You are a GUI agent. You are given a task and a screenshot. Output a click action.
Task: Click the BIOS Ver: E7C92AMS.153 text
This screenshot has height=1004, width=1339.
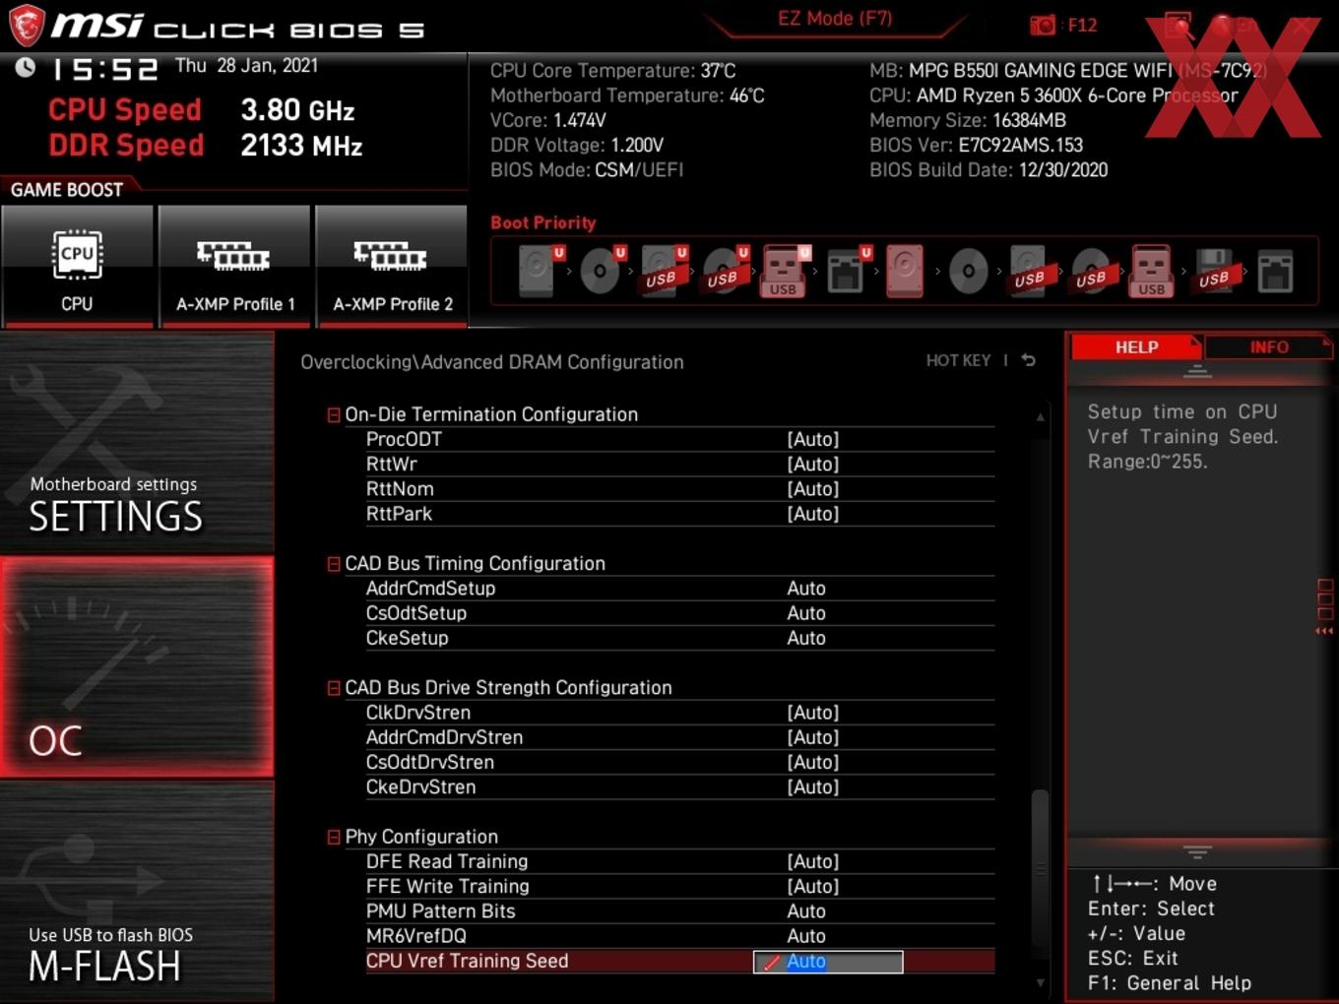pyautogui.click(x=976, y=145)
